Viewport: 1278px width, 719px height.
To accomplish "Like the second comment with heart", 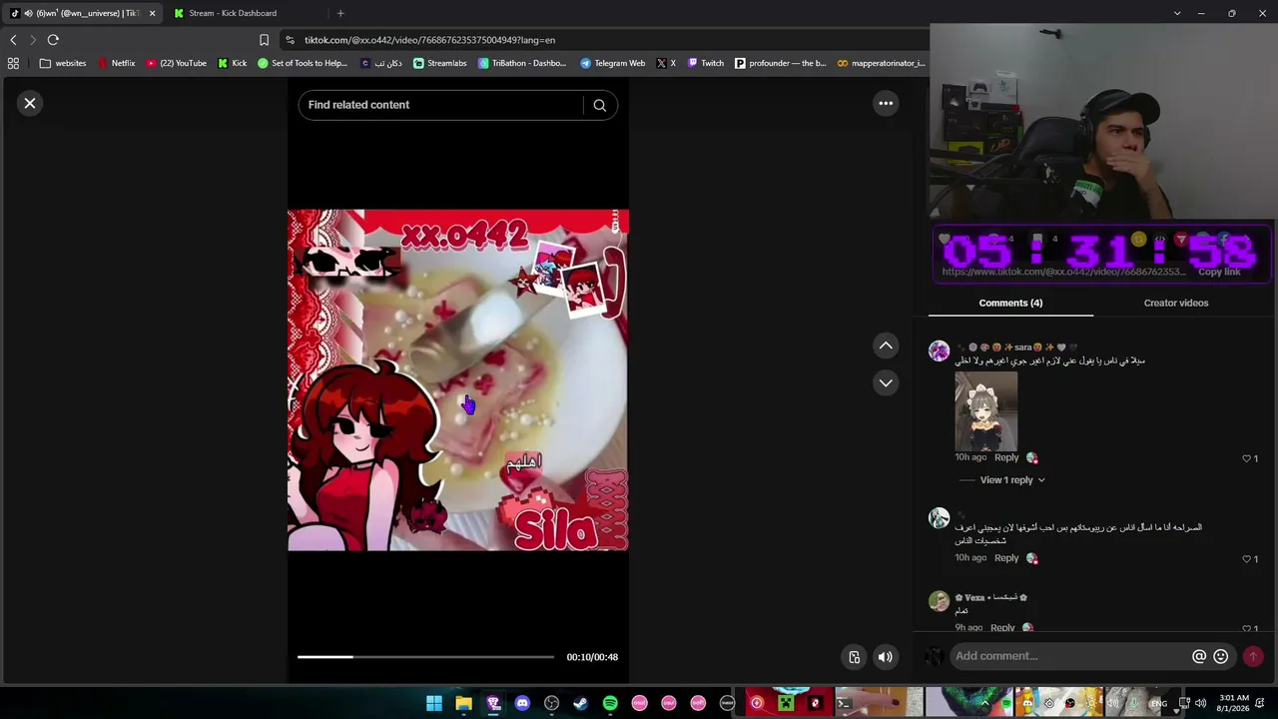I will click(x=1246, y=559).
